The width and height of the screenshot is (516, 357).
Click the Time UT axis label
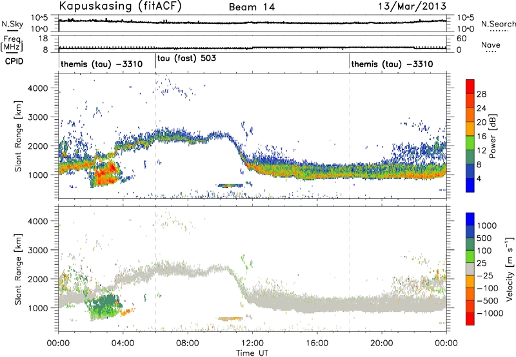click(x=252, y=353)
